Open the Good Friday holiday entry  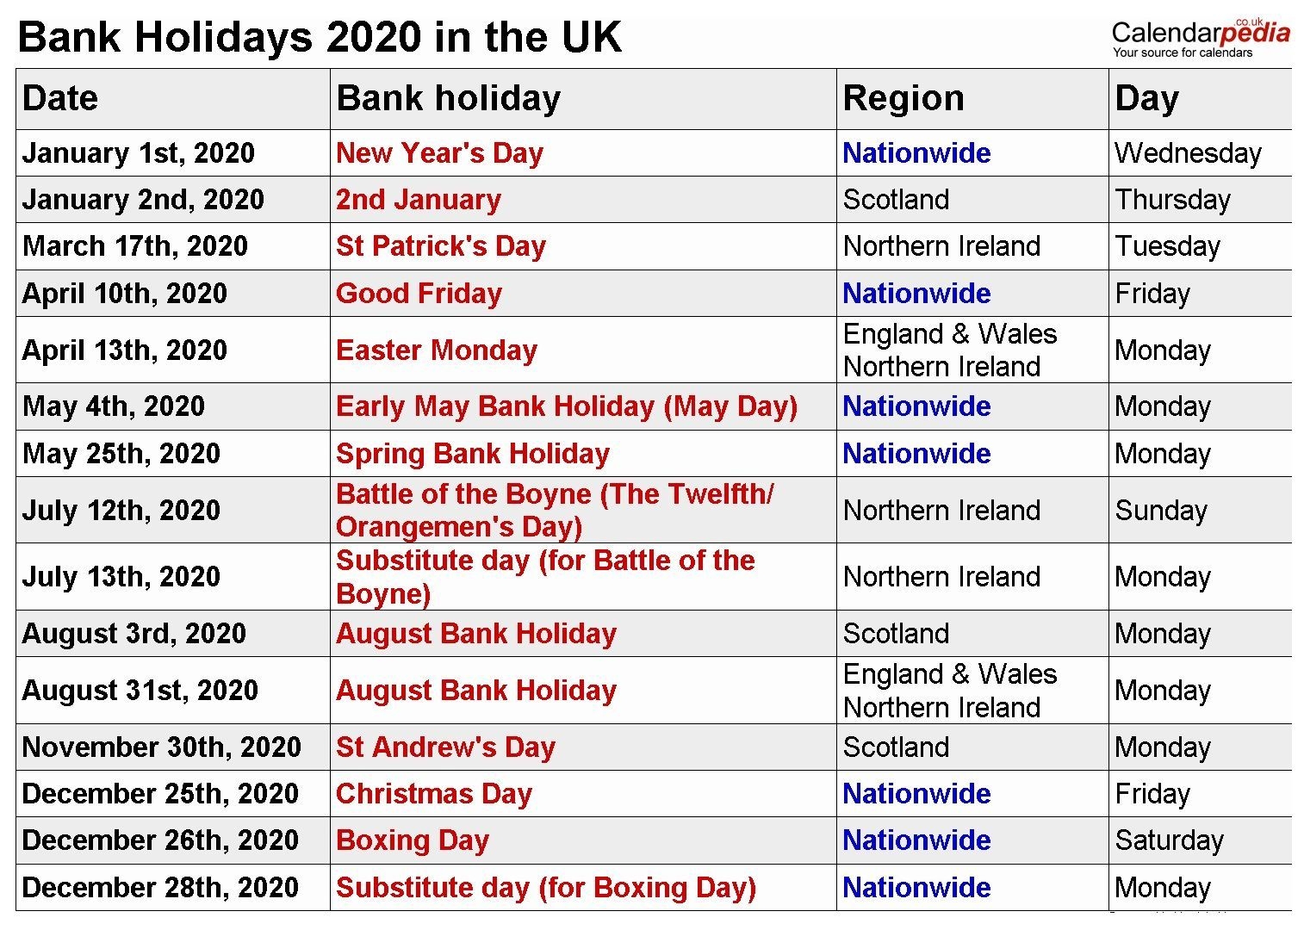(419, 294)
